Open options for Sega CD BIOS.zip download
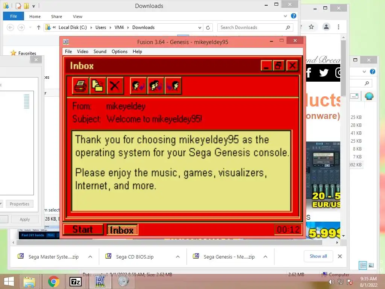Viewport: 385px width, 289px height. pyautogui.click(x=178, y=257)
